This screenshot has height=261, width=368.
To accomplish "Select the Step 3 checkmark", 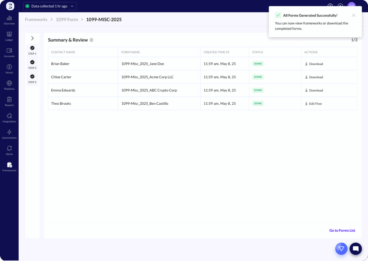I will pos(32,77).
